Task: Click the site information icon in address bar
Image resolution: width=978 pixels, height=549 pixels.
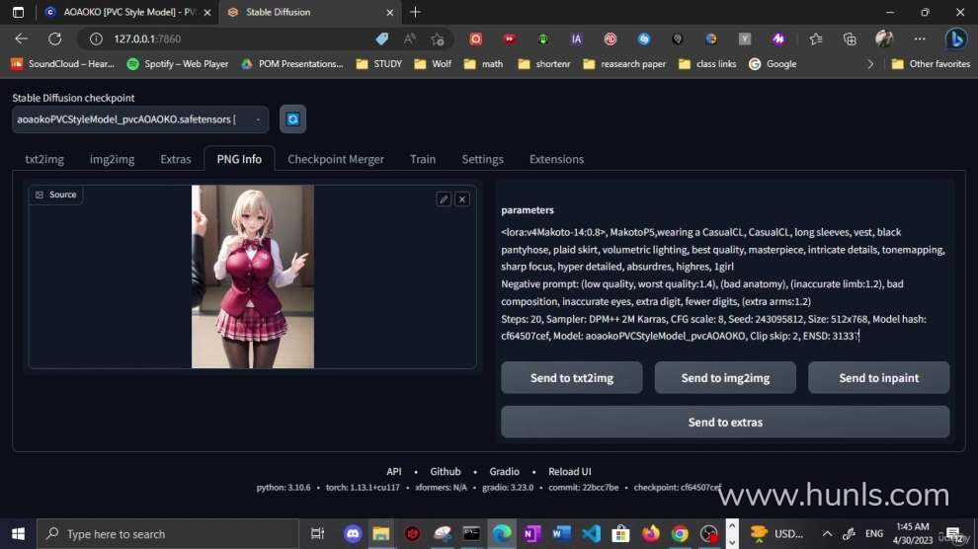Action: 96,39
